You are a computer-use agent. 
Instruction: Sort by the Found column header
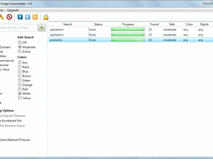[154, 24]
